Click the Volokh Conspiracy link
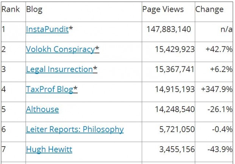 pyautogui.click(x=60, y=49)
